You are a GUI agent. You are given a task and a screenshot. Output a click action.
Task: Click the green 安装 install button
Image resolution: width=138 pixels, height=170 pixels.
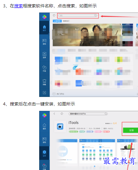131,130
